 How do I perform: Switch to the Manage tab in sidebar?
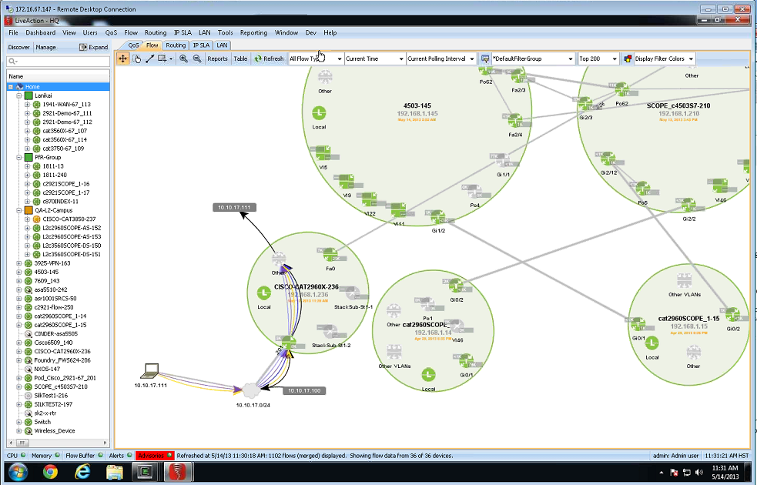coord(46,47)
